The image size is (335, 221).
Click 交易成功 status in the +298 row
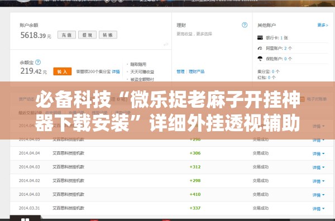(260, 181)
